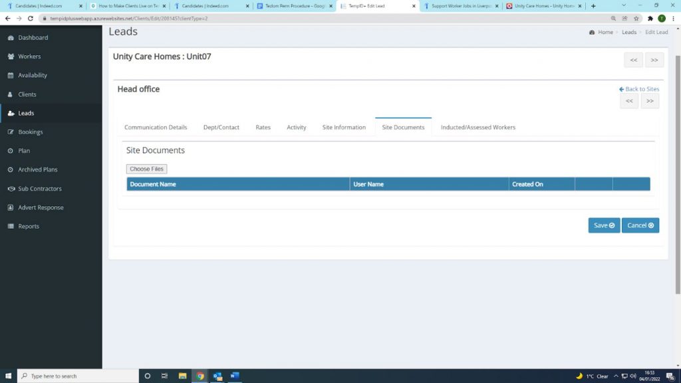Click the Advert Response icon

[x=11, y=207]
